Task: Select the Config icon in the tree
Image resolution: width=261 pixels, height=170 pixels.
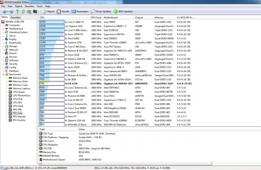Action: (7, 67)
